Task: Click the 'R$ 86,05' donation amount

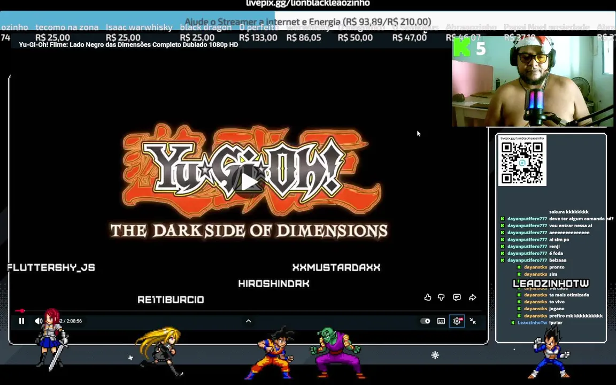Action: click(x=304, y=38)
